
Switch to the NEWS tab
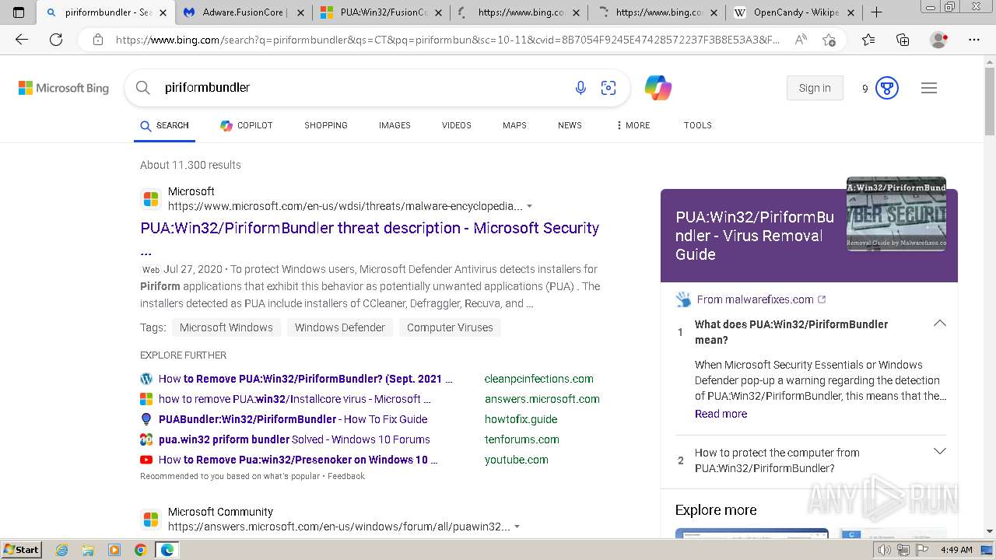[x=570, y=125]
